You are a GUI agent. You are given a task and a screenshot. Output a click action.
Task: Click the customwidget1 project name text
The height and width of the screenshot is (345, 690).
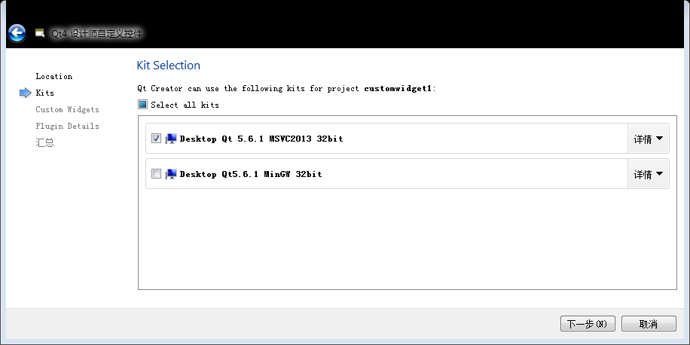398,88
